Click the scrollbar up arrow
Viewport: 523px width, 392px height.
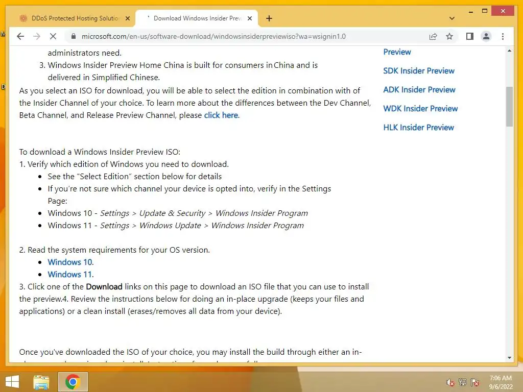click(509, 51)
